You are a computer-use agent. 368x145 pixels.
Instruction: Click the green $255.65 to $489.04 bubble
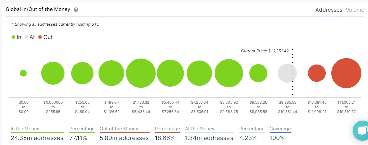point(82,73)
